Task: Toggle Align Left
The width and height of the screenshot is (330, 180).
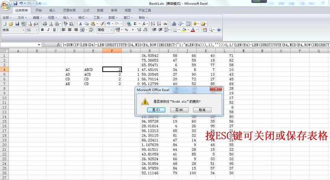Action: tap(63, 30)
